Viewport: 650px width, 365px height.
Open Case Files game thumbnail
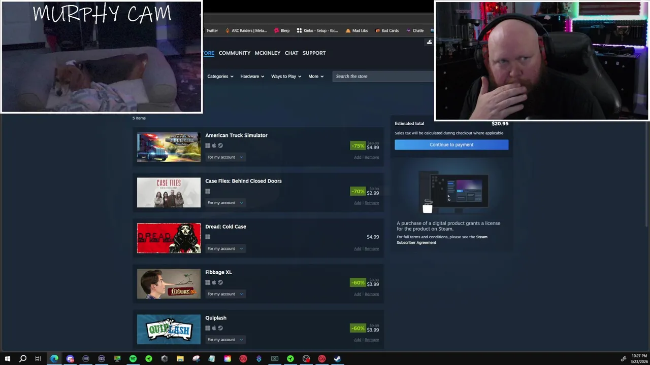(x=169, y=193)
